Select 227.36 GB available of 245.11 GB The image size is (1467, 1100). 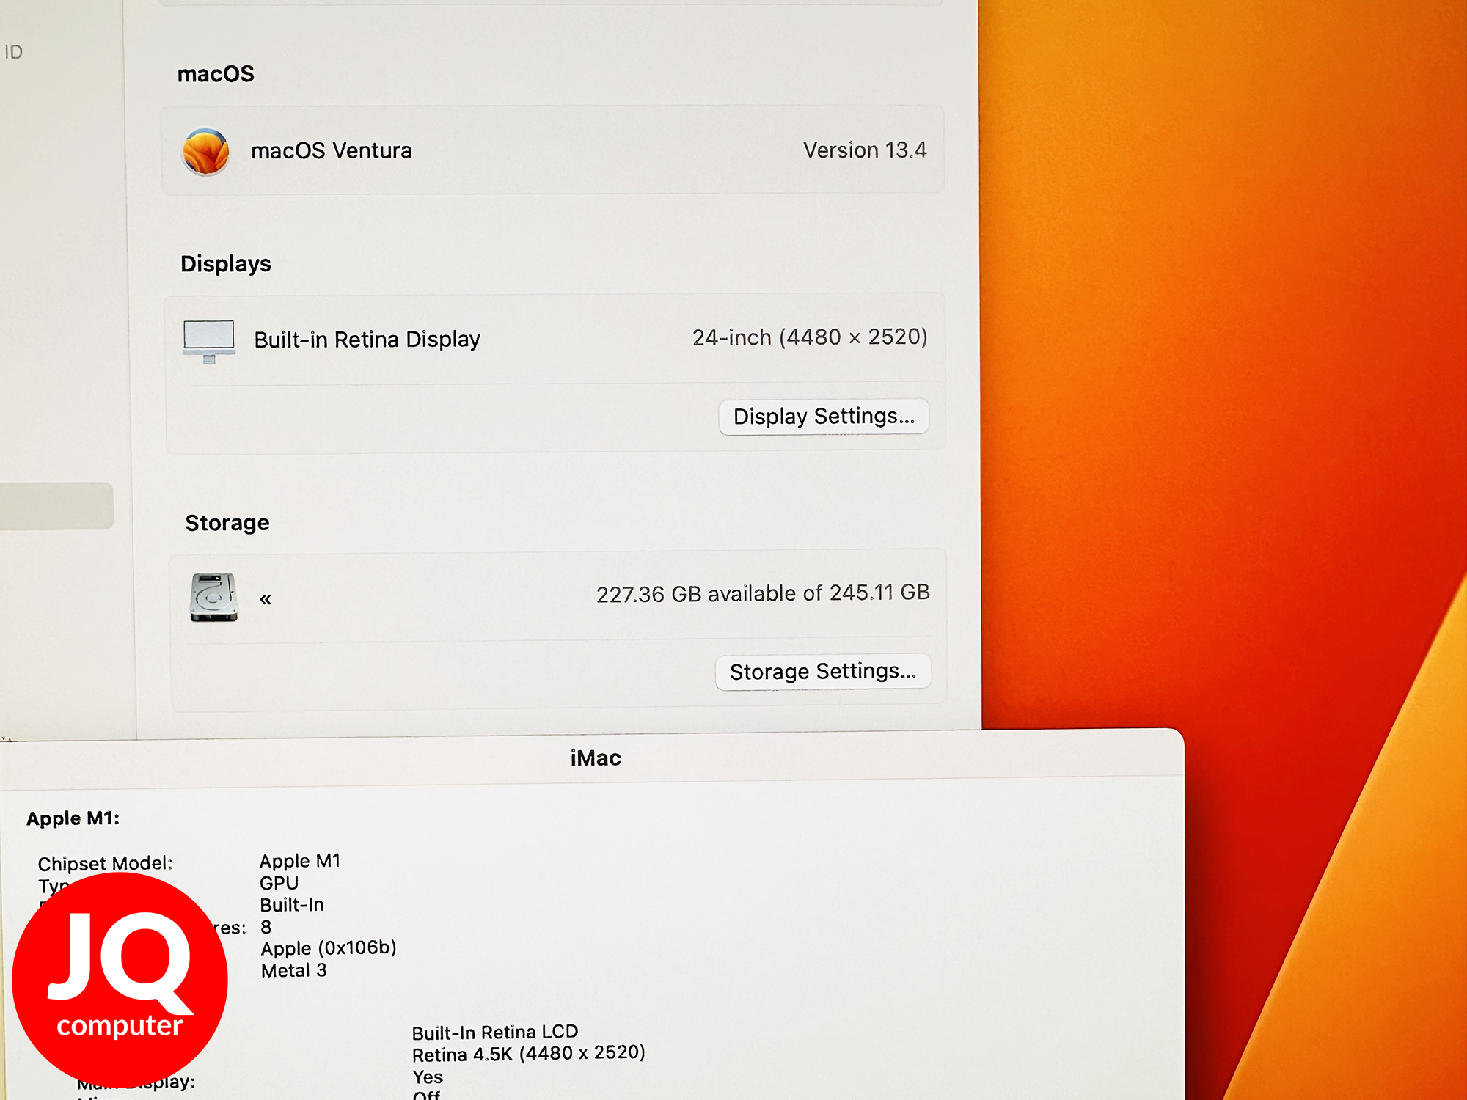(x=763, y=593)
